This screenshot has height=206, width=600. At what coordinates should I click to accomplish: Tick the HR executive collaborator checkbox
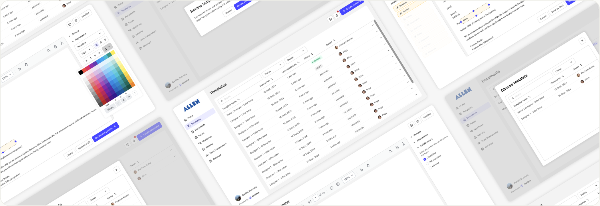pos(428,164)
